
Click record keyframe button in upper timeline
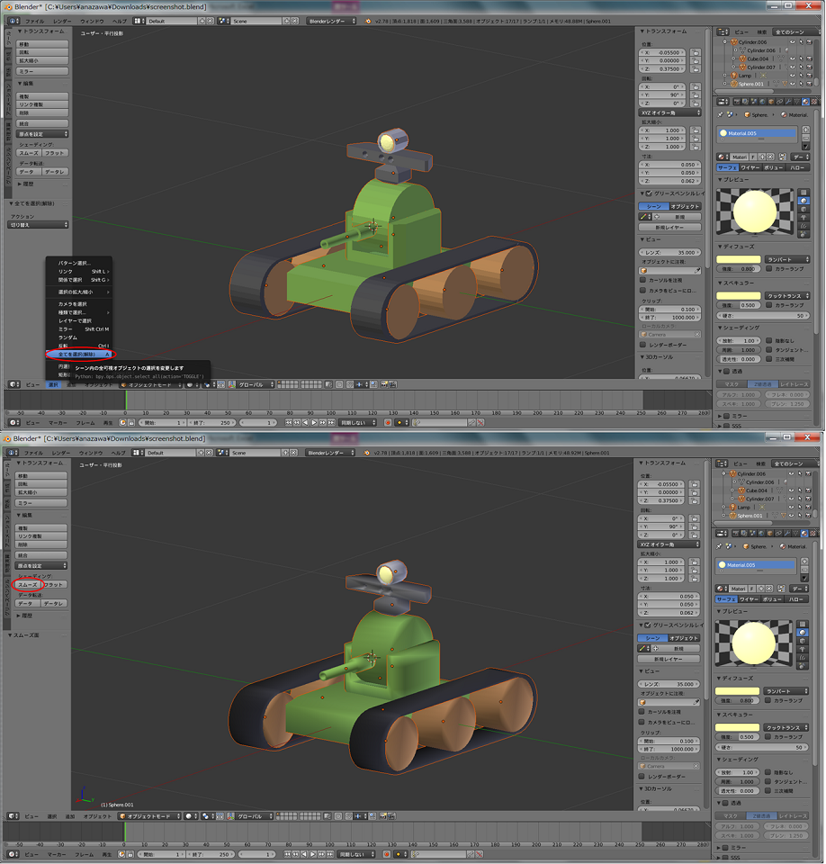point(387,422)
